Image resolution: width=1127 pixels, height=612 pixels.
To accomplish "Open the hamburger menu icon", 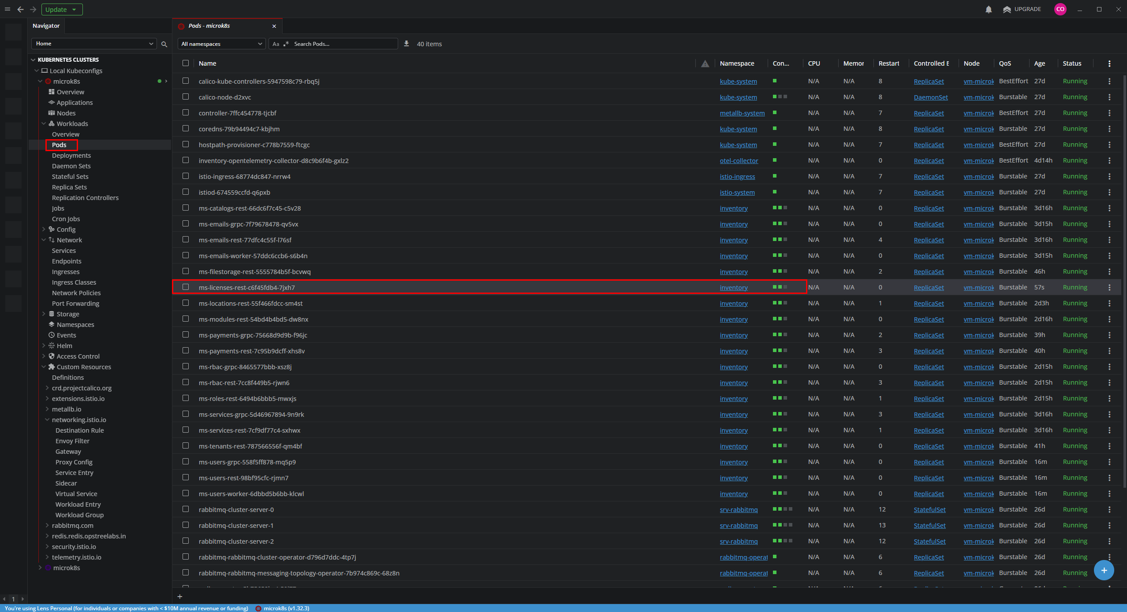I will click(7, 9).
